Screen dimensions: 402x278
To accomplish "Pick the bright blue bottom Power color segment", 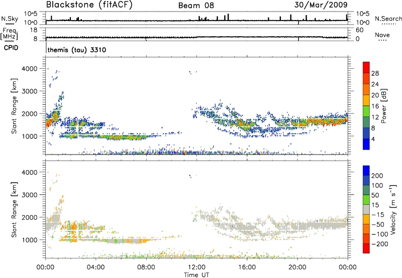I will pos(366,144).
